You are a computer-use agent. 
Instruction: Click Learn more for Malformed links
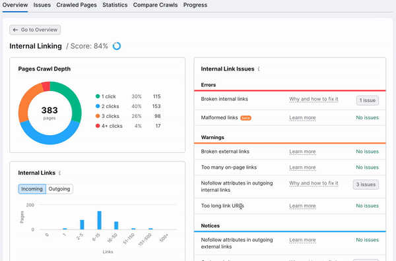click(302, 118)
